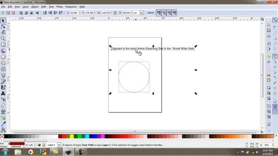
Task: Click Zoom to fit selection icon
Action: 269,88
